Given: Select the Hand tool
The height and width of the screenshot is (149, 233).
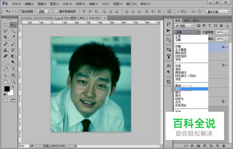Looking at the screenshot, I should [5, 82].
